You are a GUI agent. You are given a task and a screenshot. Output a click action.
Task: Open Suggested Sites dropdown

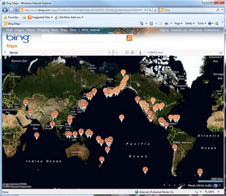pyautogui.click(x=40, y=17)
